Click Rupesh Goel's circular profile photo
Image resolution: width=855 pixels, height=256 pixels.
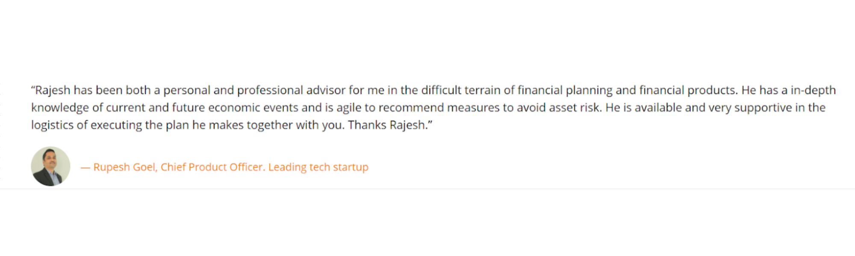pos(50,166)
